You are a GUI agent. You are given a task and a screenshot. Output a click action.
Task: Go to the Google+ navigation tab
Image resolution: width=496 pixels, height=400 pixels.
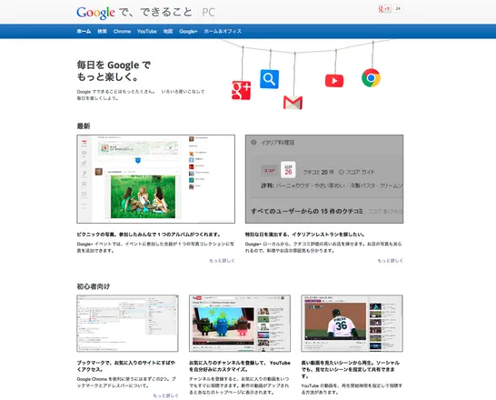tap(188, 31)
